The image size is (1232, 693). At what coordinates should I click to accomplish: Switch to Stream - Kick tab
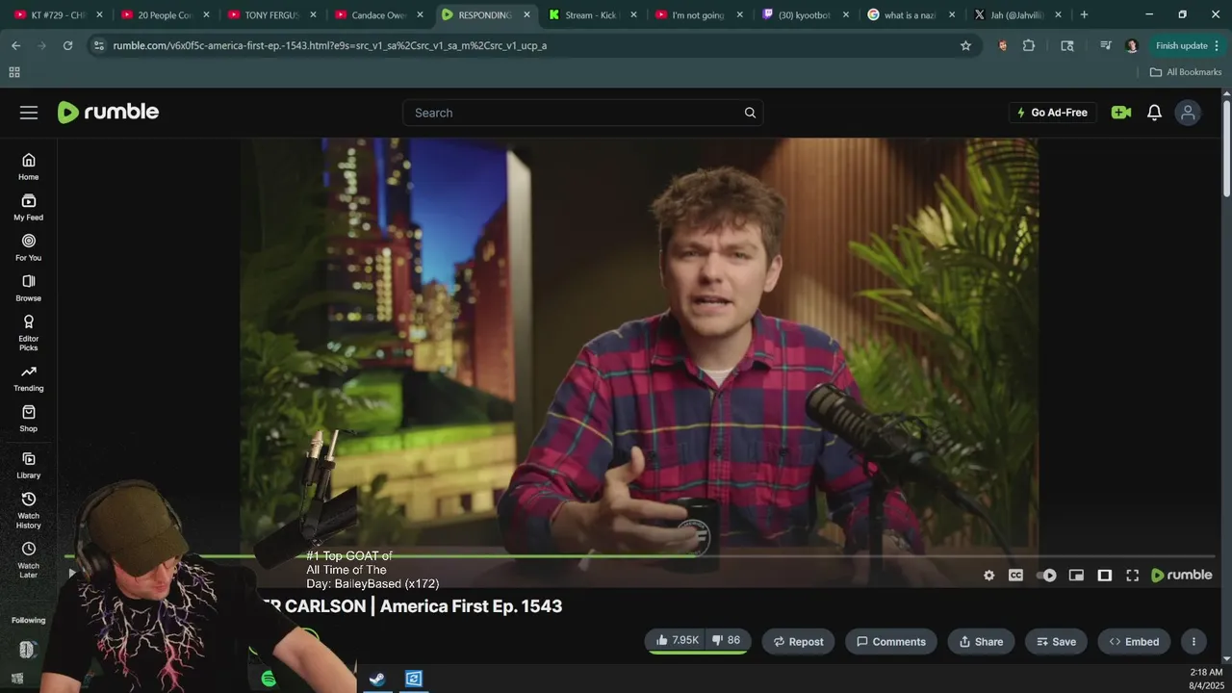592,15
